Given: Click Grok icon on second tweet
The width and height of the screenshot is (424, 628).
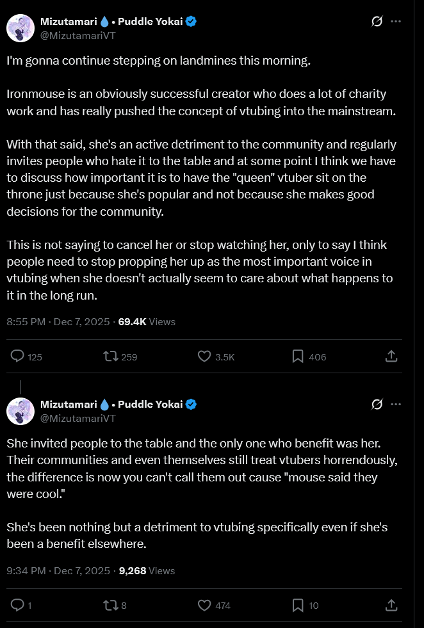Looking at the screenshot, I should pos(377,404).
